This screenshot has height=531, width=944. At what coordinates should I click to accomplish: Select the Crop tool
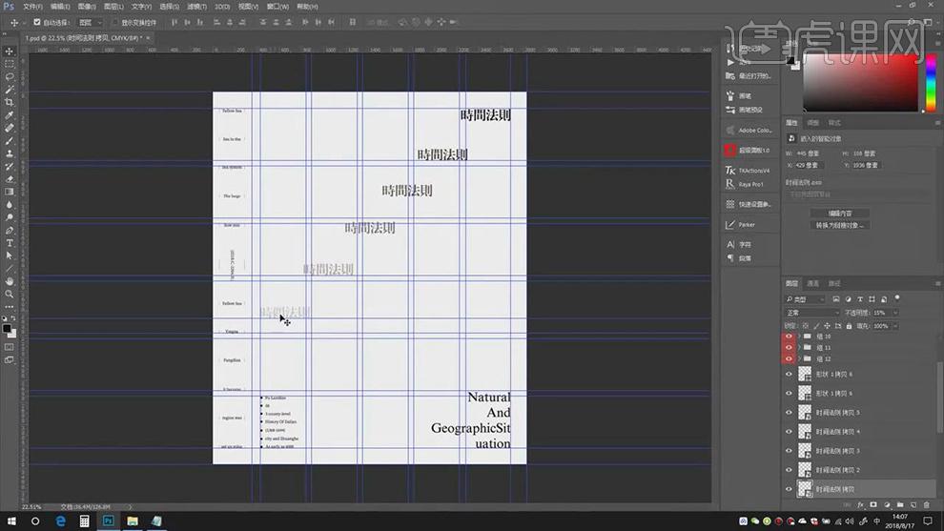tap(9, 102)
